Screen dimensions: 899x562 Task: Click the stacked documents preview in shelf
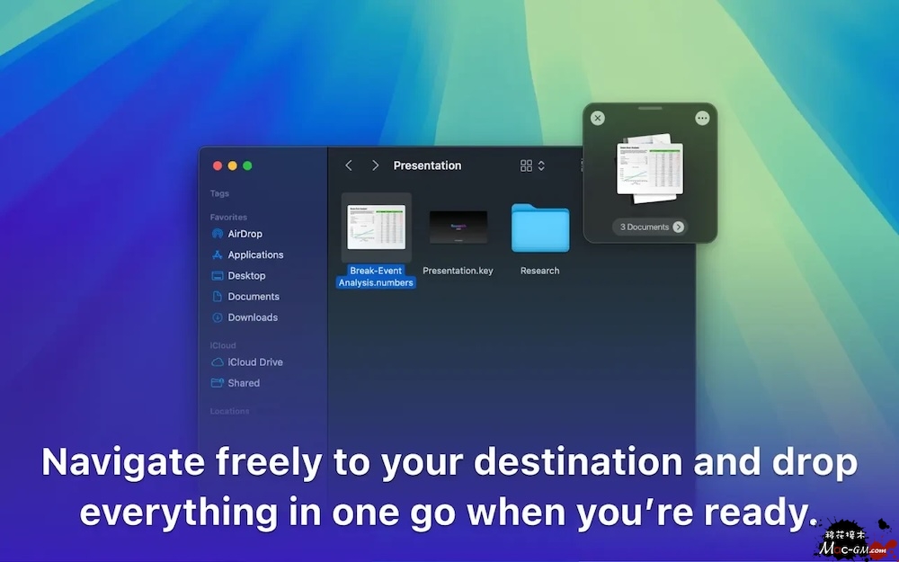click(x=649, y=168)
